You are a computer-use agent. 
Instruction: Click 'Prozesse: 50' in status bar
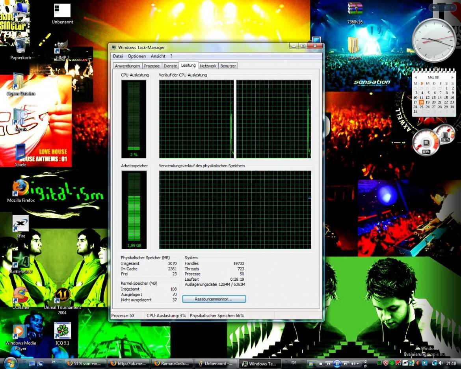click(x=123, y=315)
